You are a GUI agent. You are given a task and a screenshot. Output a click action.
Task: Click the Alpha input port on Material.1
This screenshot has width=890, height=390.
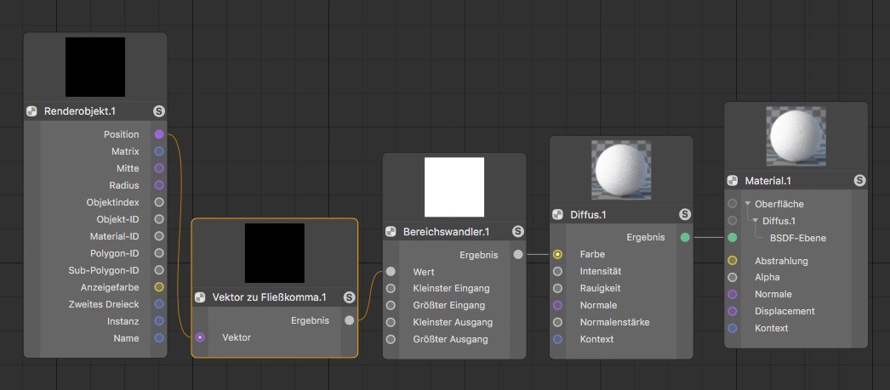(x=733, y=277)
